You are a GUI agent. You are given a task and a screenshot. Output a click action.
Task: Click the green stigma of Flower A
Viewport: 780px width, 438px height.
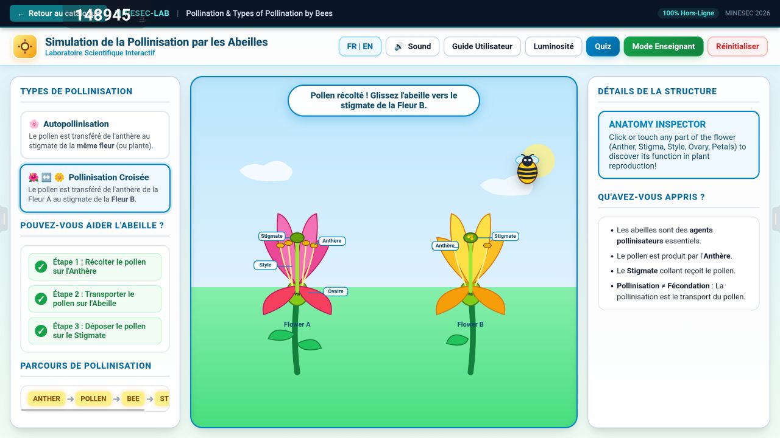pos(297,238)
